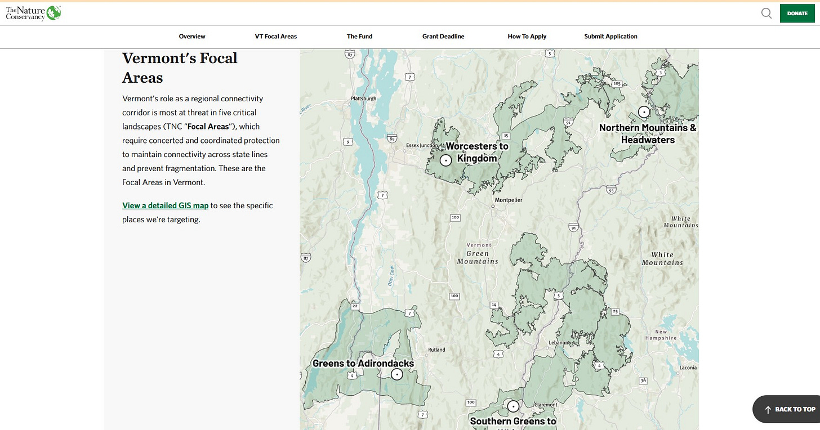Select the Northern Mountains & Headwaters marker

click(x=644, y=112)
